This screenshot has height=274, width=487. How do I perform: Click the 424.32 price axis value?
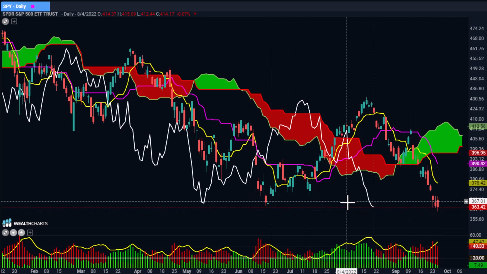pyautogui.click(x=477, y=109)
